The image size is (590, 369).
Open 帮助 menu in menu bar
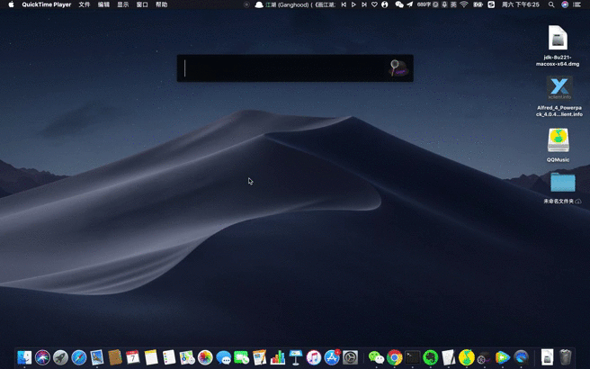click(x=161, y=4)
